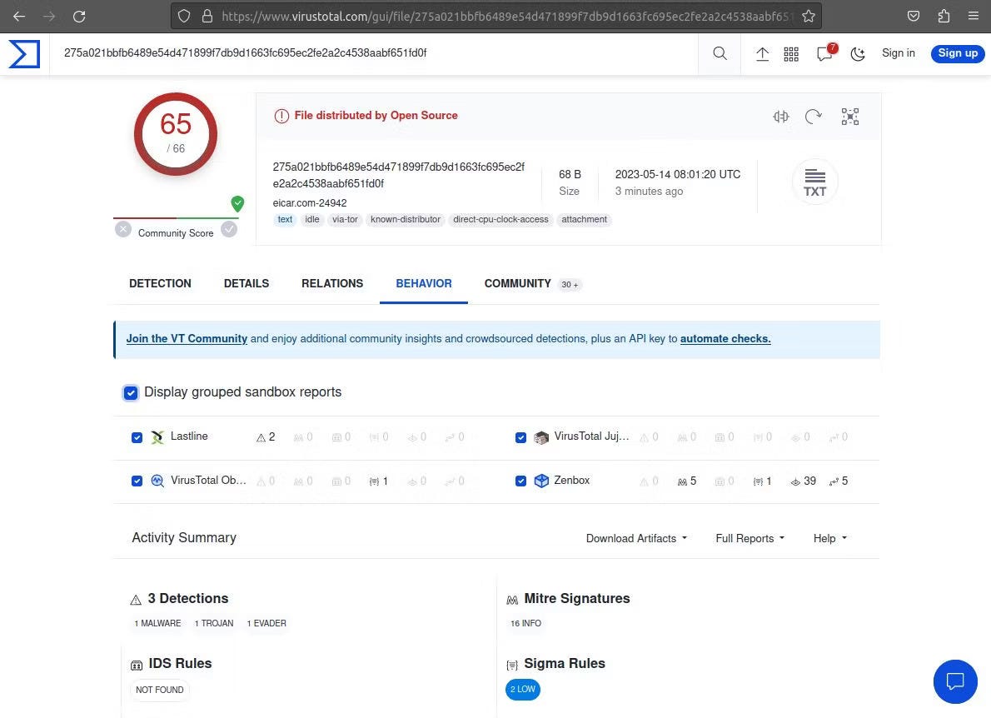
Task: Uncheck Display grouped sandbox reports
Action: [131, 392]
